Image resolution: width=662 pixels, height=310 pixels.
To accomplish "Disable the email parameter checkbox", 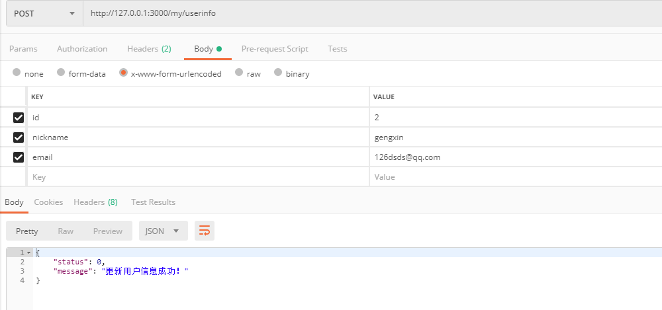I will click(18, 157).
